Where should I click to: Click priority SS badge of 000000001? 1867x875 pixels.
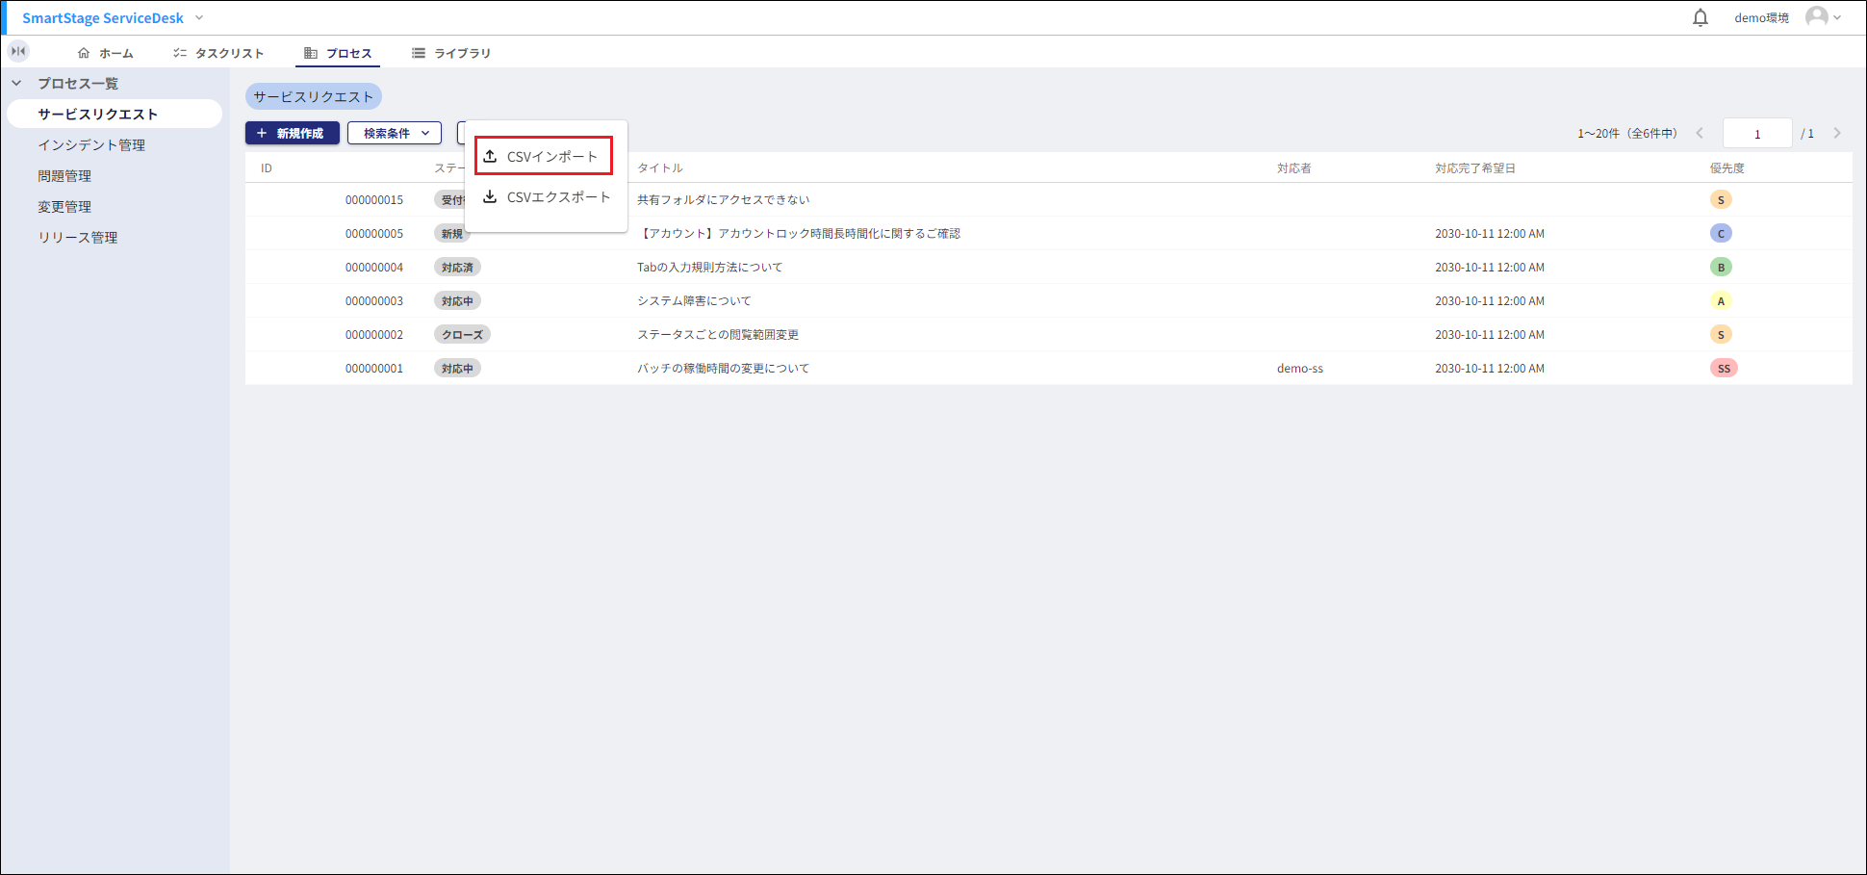tap(1724, 368)
